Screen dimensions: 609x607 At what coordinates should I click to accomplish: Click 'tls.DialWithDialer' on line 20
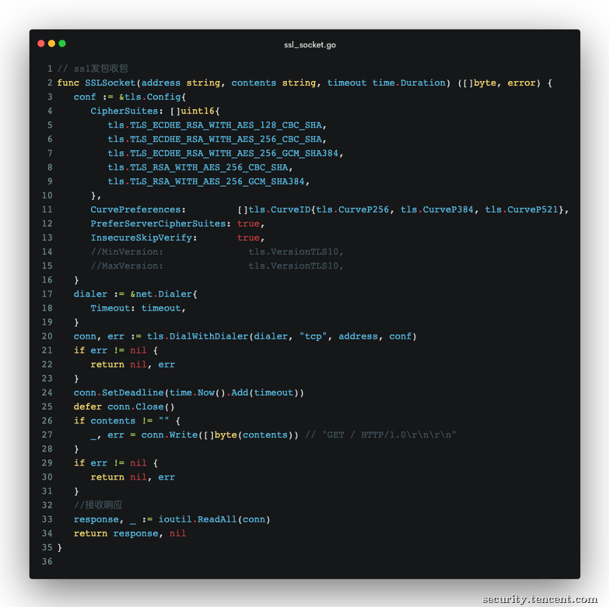click(x=197, y=337)
